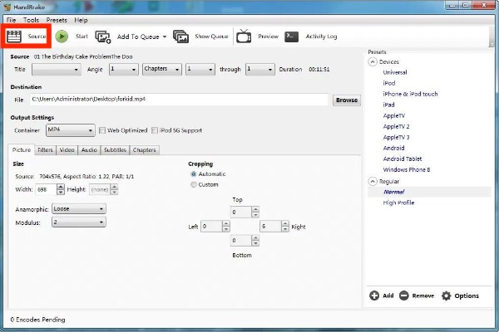Click the minus icon to remove preset
The width and height of the screenshot is (499, 332).
404,295
